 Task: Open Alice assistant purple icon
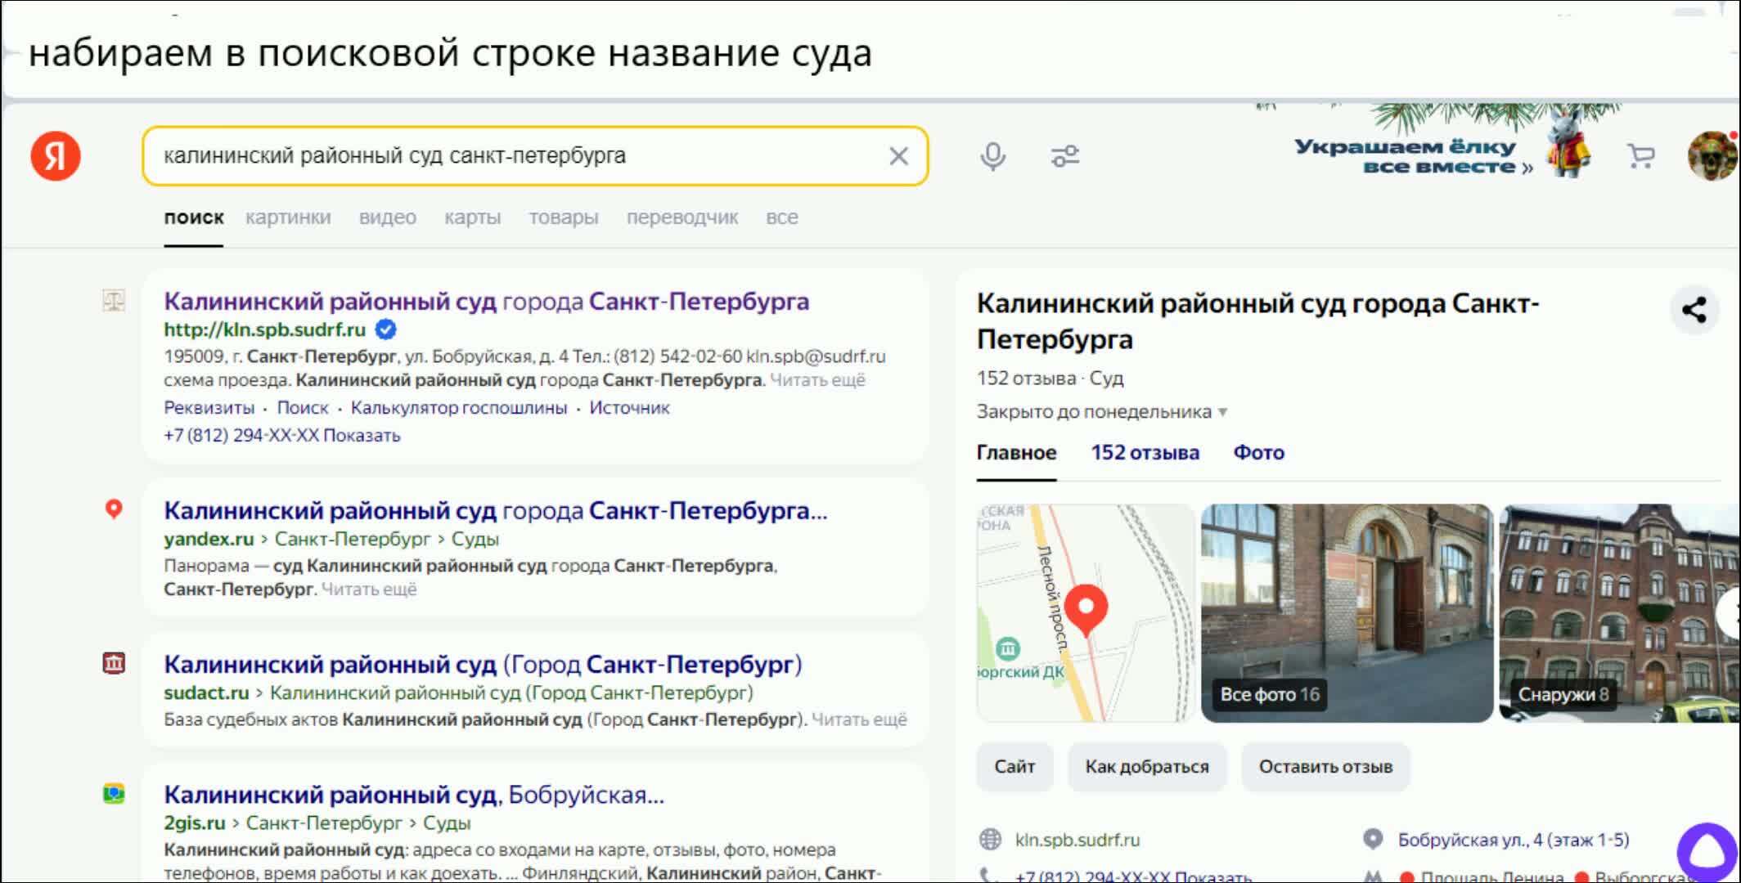1707,852
